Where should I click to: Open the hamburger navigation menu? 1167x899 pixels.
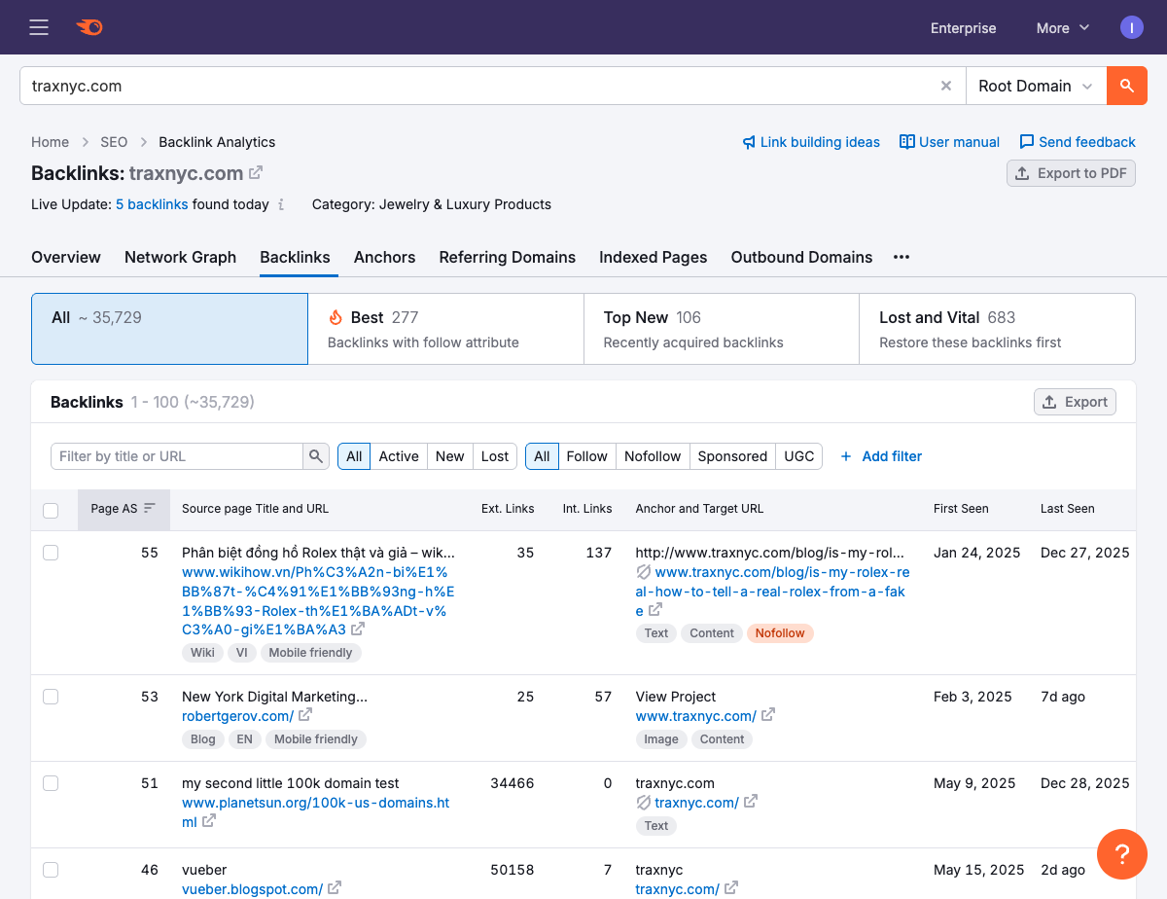[x=39, y=27]
